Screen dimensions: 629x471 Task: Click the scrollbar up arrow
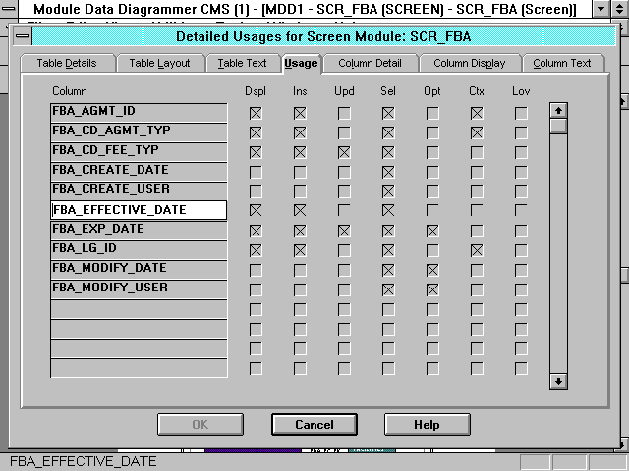pyautogui.click(x=558, y=110)
